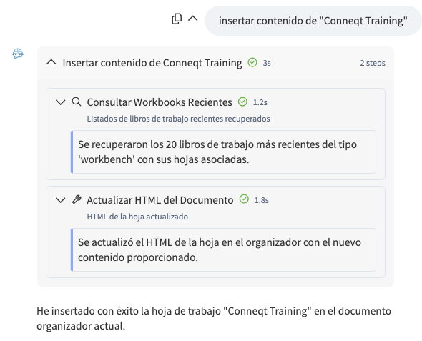Click green check beside Consultar Workbooks Recientes

(242, 102)
